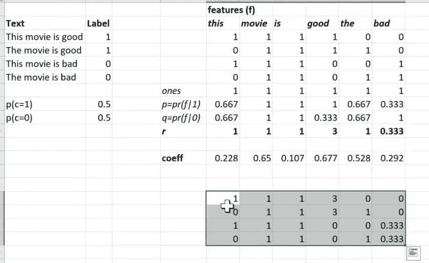The height and width of the screenshot is (263, 429).
Task: Click the coeff value 0.677 under good
Action: point(325,158)
